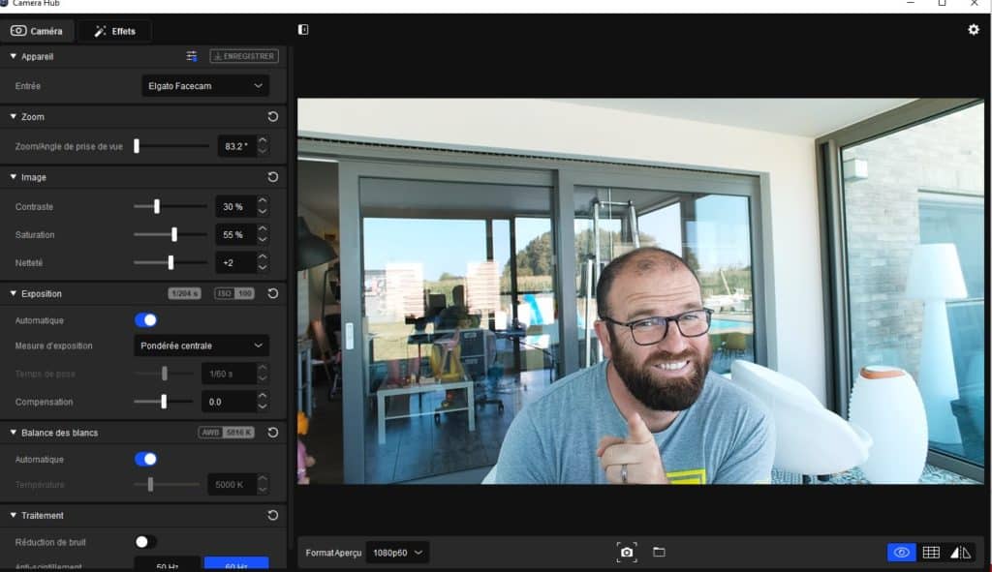This screenshot has width=992, height=572.
Task: Open the Entrée Elgato Facecam dropdown
Action: (205, 86)
